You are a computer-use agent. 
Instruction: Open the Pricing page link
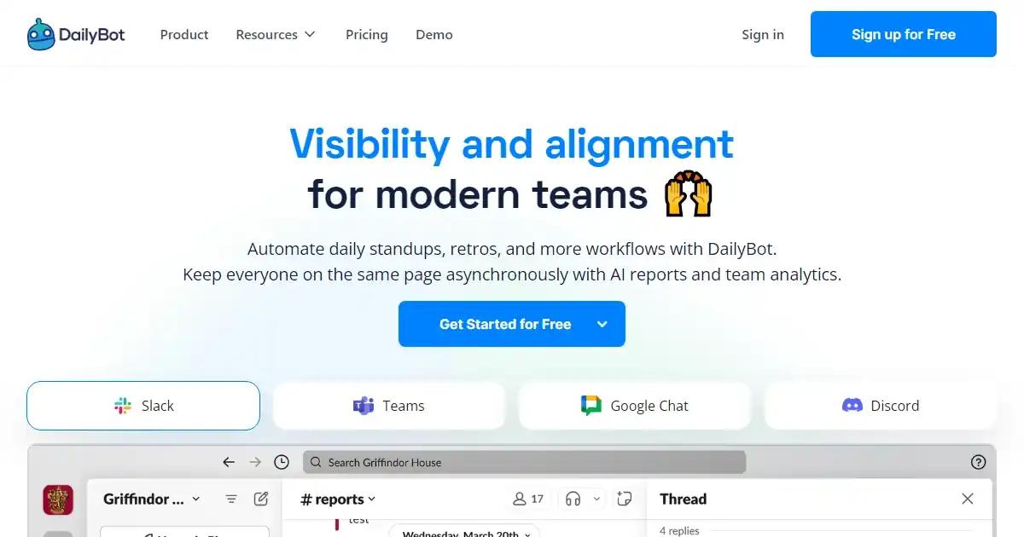(x=367, y=34)
